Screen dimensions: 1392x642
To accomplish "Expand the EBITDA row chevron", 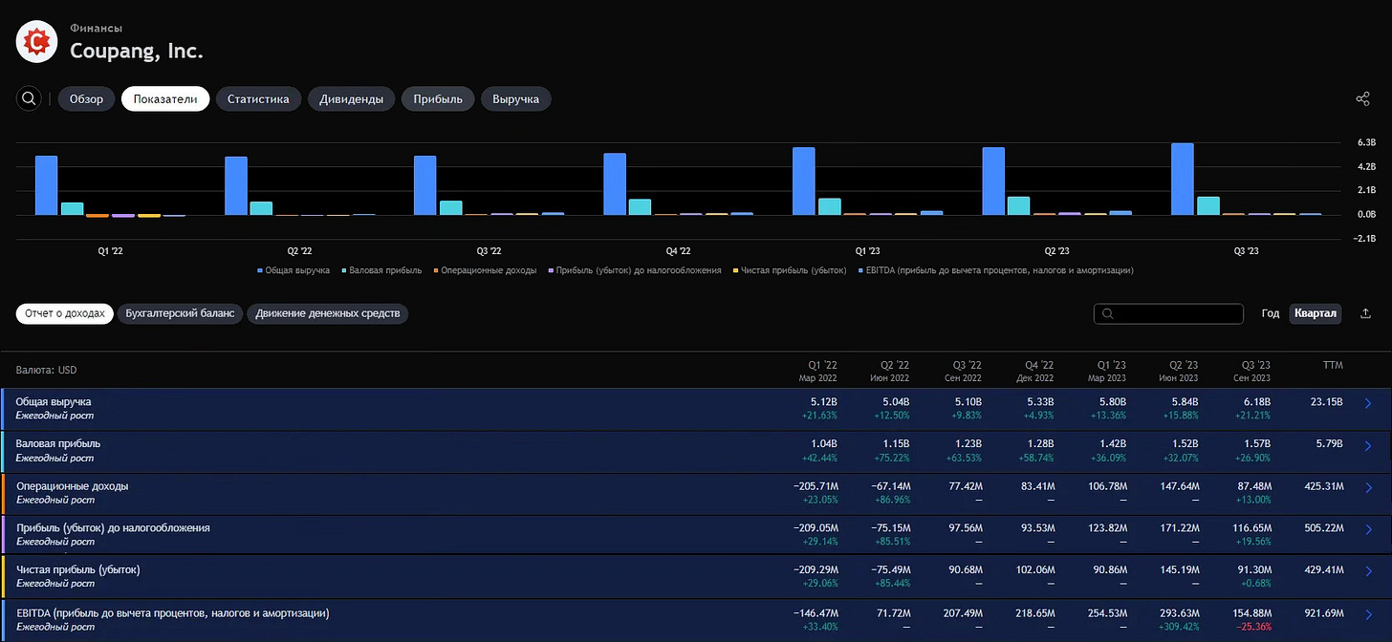I will click(x=1368, y=613).
